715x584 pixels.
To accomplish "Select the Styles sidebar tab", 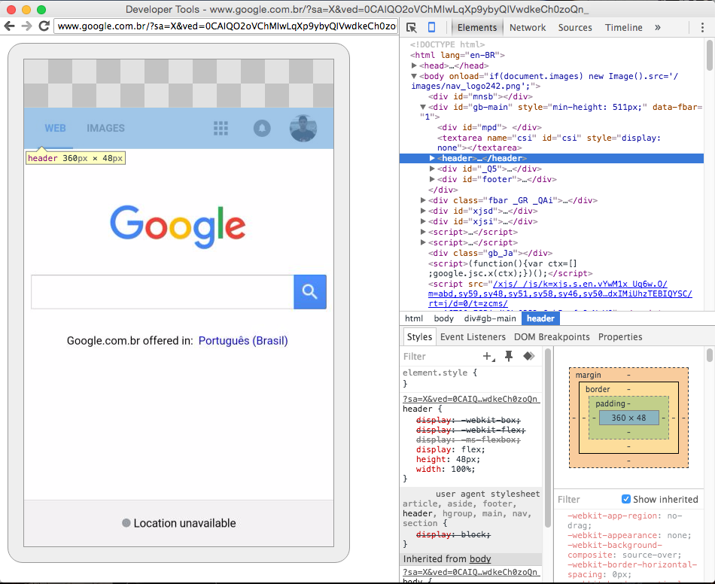I will [419, 337].
